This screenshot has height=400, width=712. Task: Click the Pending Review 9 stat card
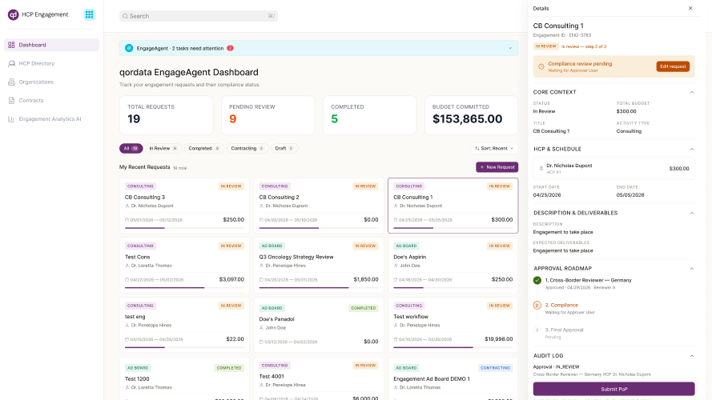tap(268, 115)
